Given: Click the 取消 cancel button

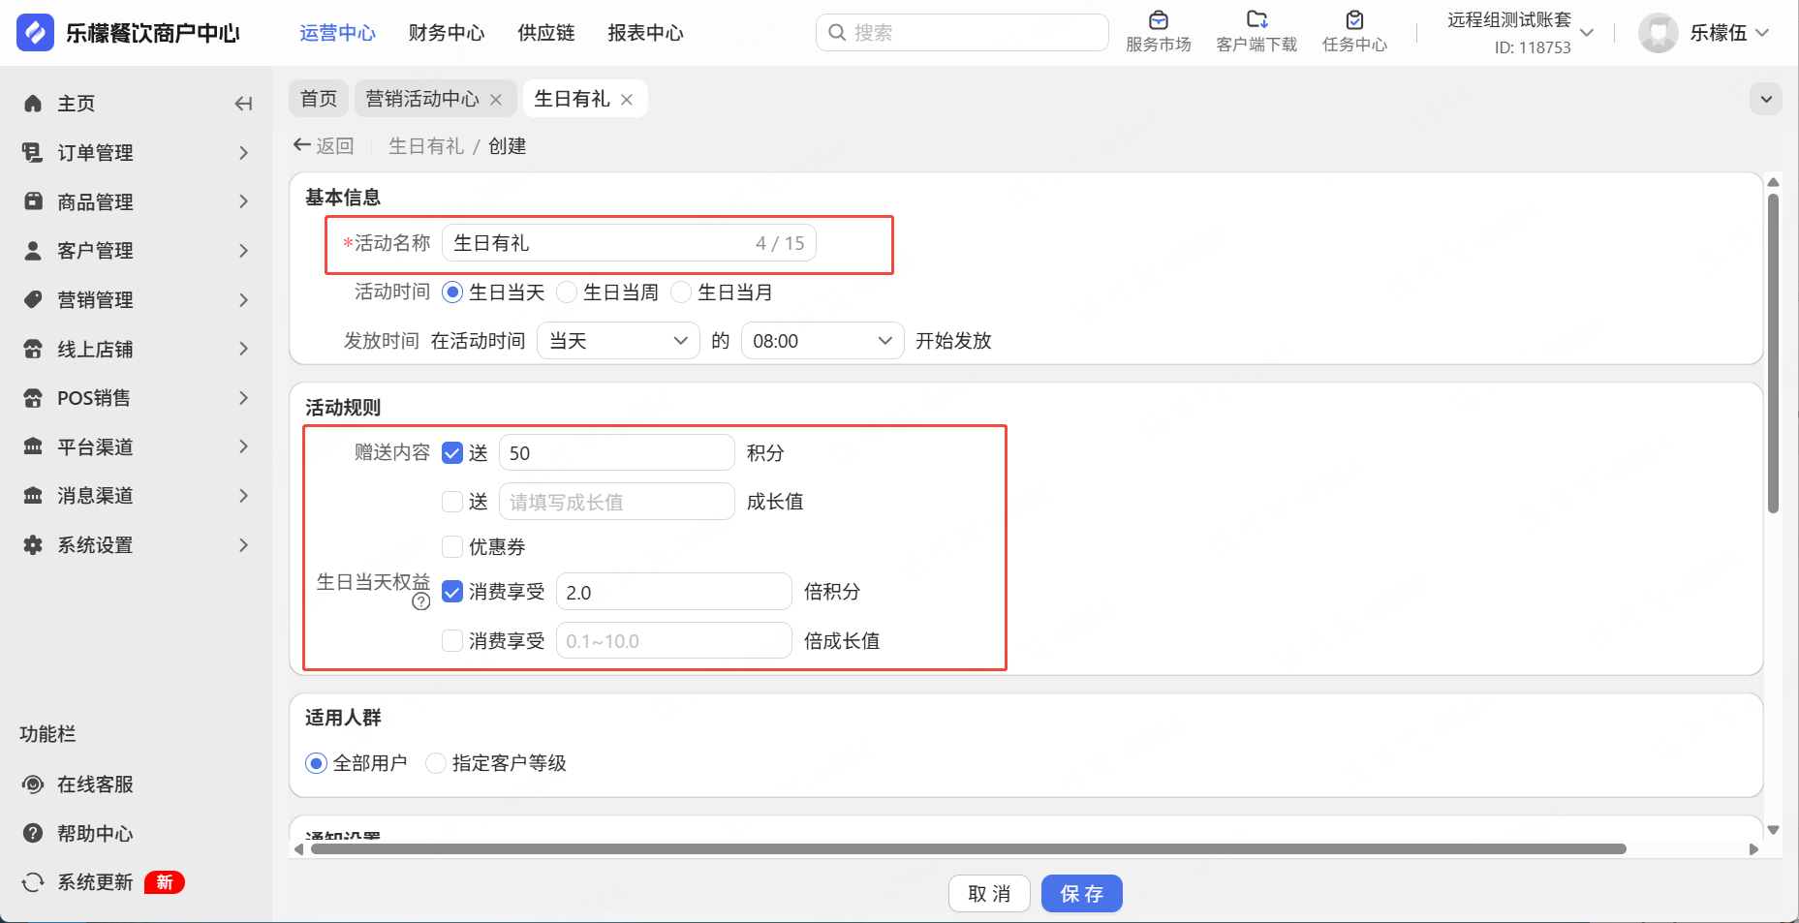Looking at the screenshot, I should click(989, 894).
